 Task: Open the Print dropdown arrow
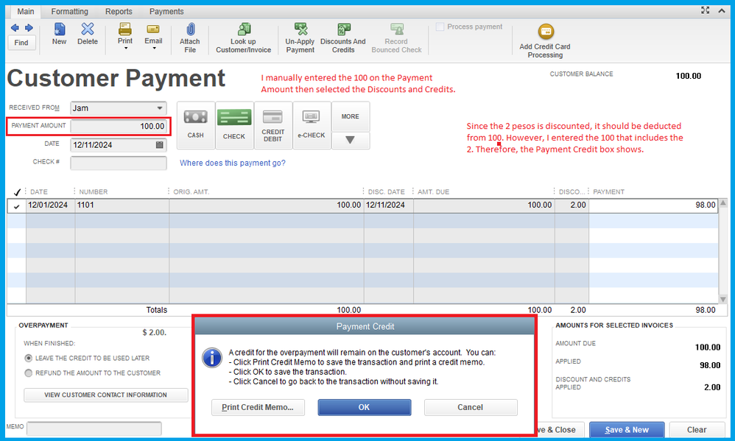(x=126, y=48)
